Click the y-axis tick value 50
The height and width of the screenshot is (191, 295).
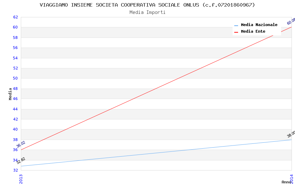[15, 78]
